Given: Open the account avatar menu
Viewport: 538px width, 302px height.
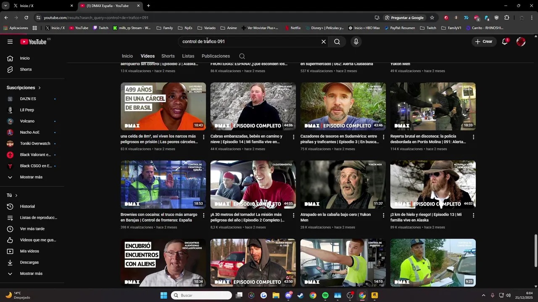Looking at the screenshot, I should pyautogui.click(x=521, y=42).
